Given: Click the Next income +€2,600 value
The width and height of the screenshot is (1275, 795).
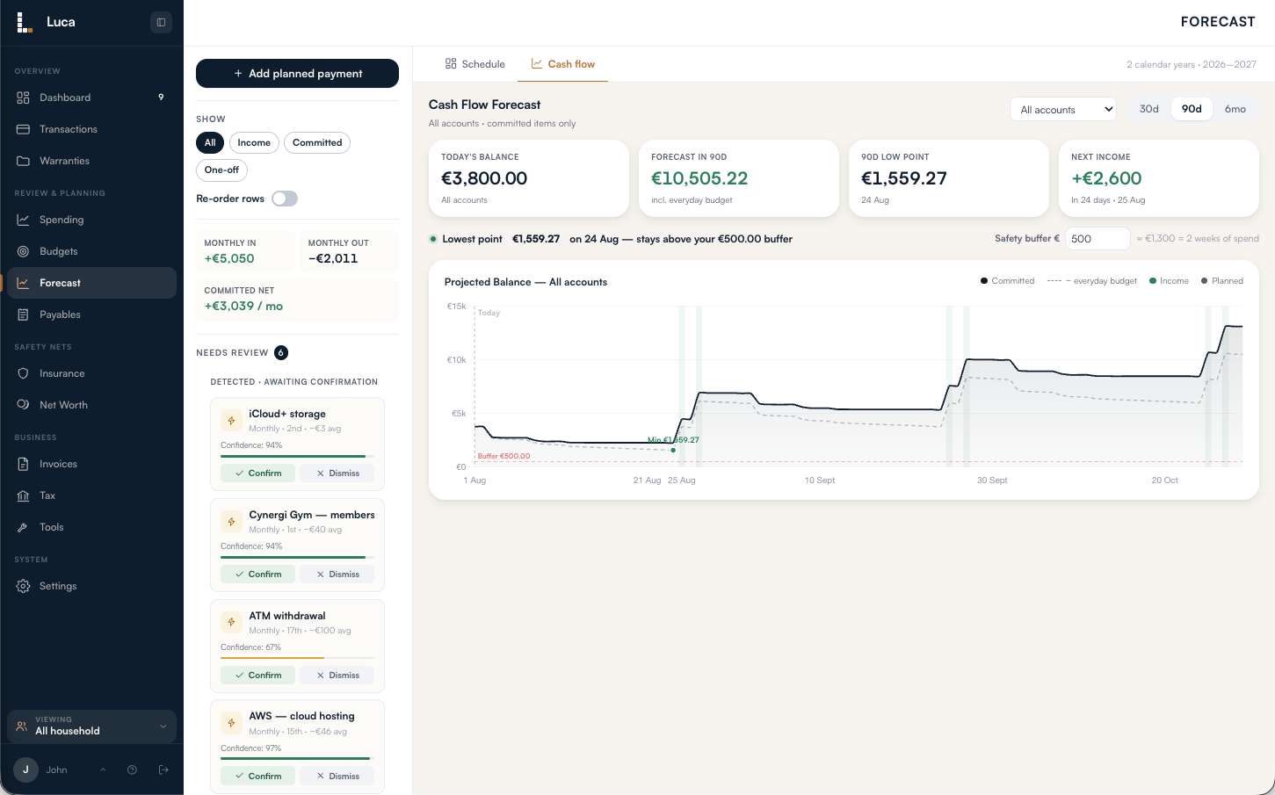Looking at the screenshot, I should (1106, 178).
